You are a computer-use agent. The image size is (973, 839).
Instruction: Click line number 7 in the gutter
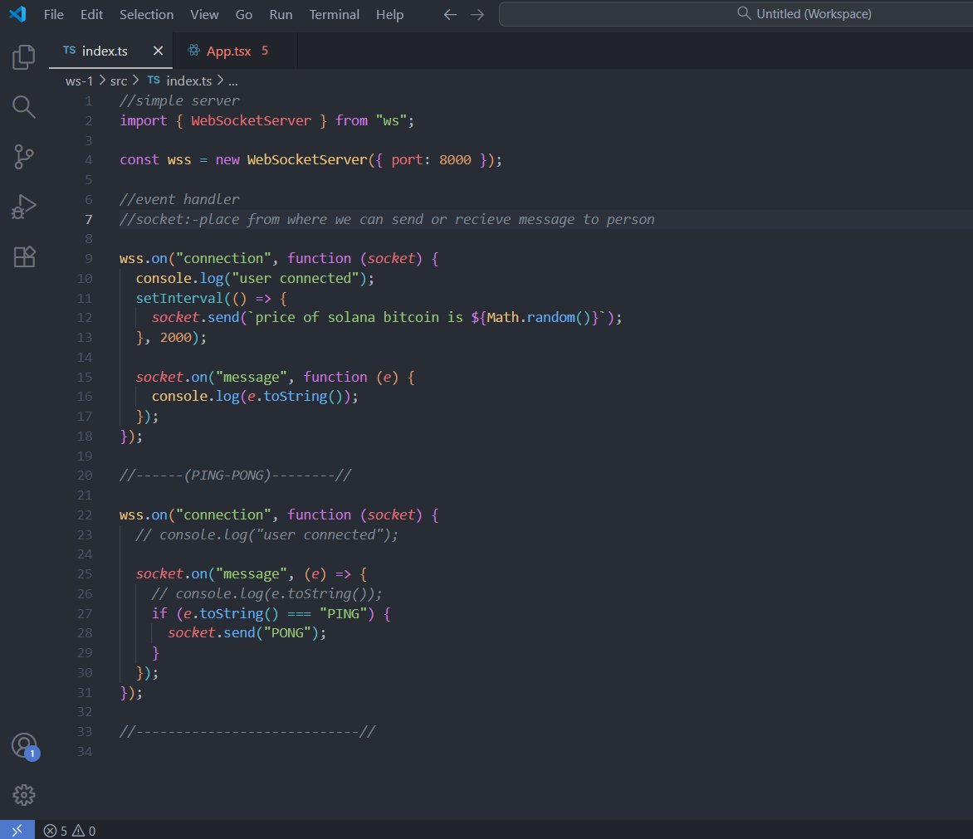(89, 219)
